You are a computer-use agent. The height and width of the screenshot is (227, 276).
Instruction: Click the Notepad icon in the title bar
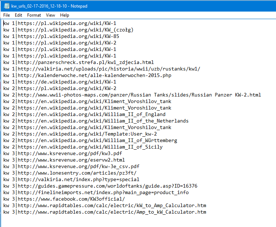[x=6, y=6]
